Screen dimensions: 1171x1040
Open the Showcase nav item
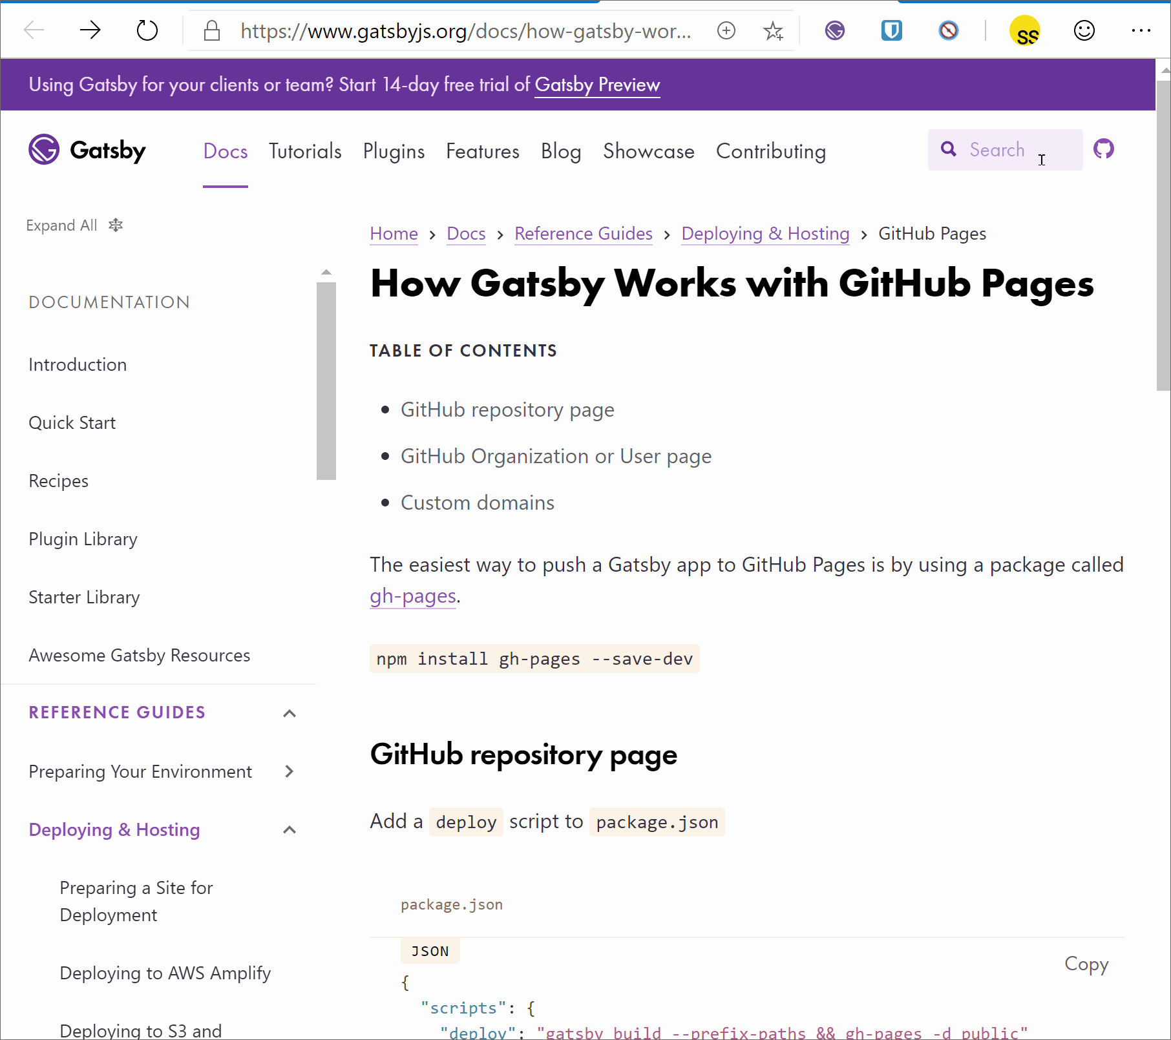649,151
